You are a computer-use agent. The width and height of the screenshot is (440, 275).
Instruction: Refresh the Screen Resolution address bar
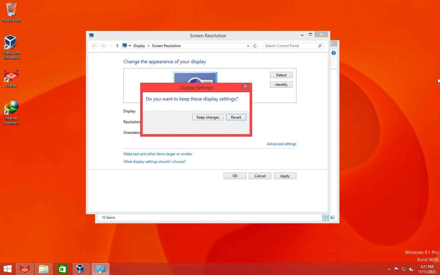(255, 46)
